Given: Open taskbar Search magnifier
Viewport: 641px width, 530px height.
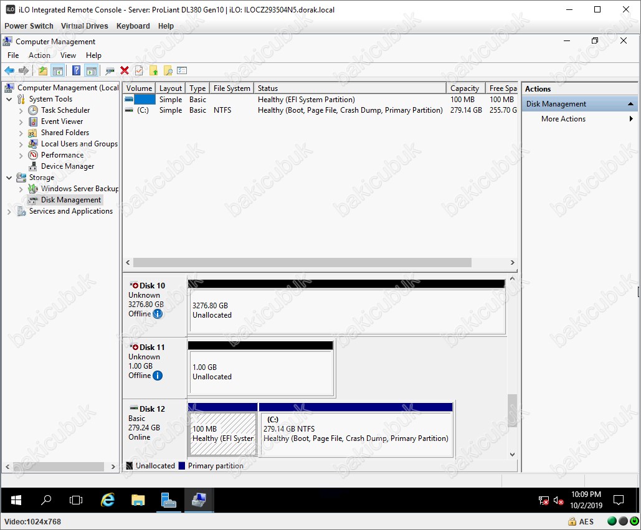Looking at the screenshot, I should 46,500.
